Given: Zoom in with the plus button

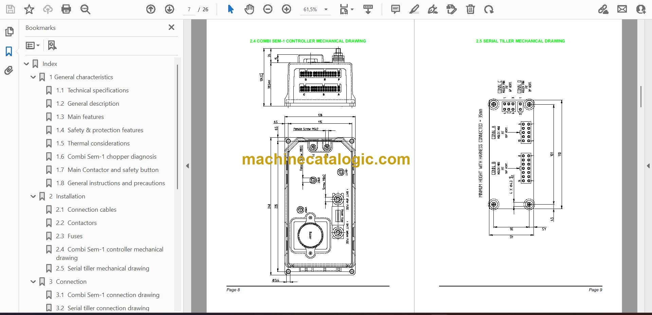Looking at the screenshot, I should [287, 9].
